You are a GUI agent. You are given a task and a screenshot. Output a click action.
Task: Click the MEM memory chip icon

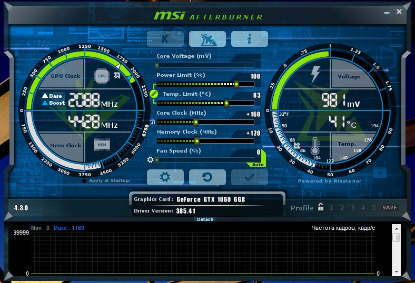click(x=102, y=145)
